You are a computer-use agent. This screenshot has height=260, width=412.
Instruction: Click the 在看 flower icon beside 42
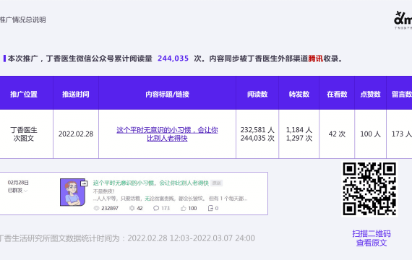pyautogui.click(x=132, y=208)
